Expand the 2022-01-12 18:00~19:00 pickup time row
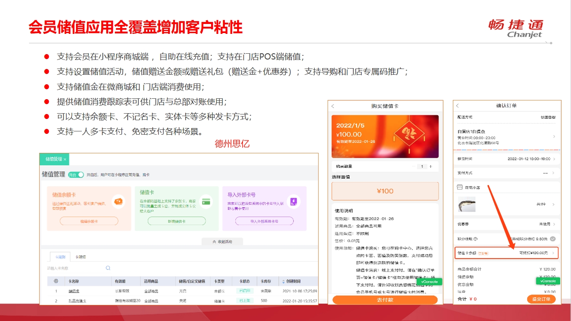Screen dimensions: 571x321 (x=507, y=159)
